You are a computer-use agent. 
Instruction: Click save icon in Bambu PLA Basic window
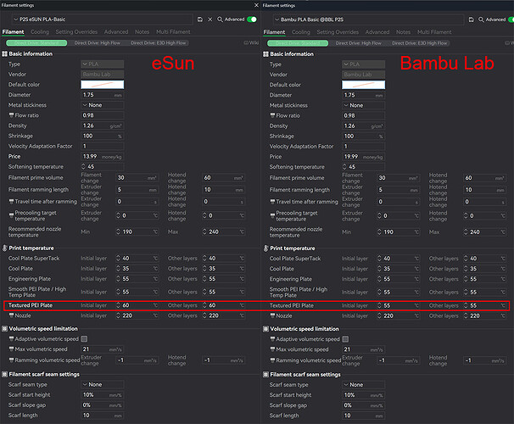[471, 20]
